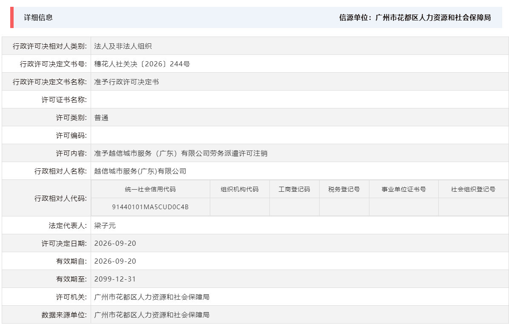Click the 行政许可决定文书号 label
The width and height of the screenshot is (509, 324).
click(53, 64)
